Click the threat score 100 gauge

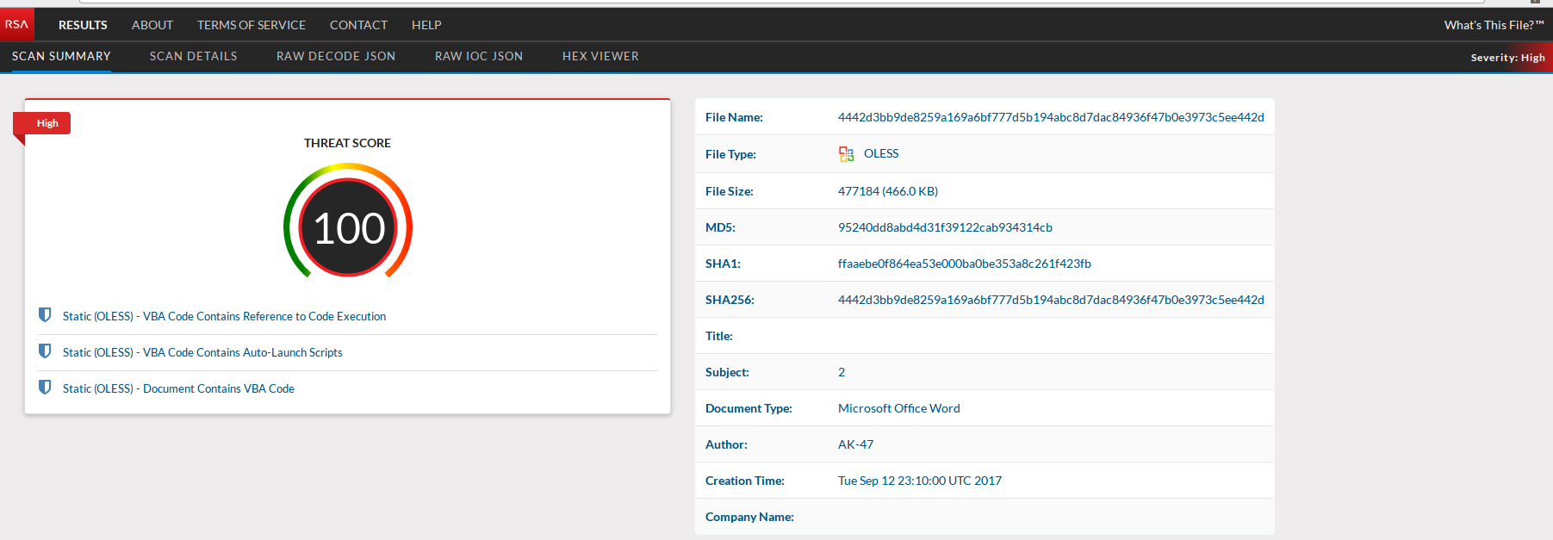tap(348, 227)
